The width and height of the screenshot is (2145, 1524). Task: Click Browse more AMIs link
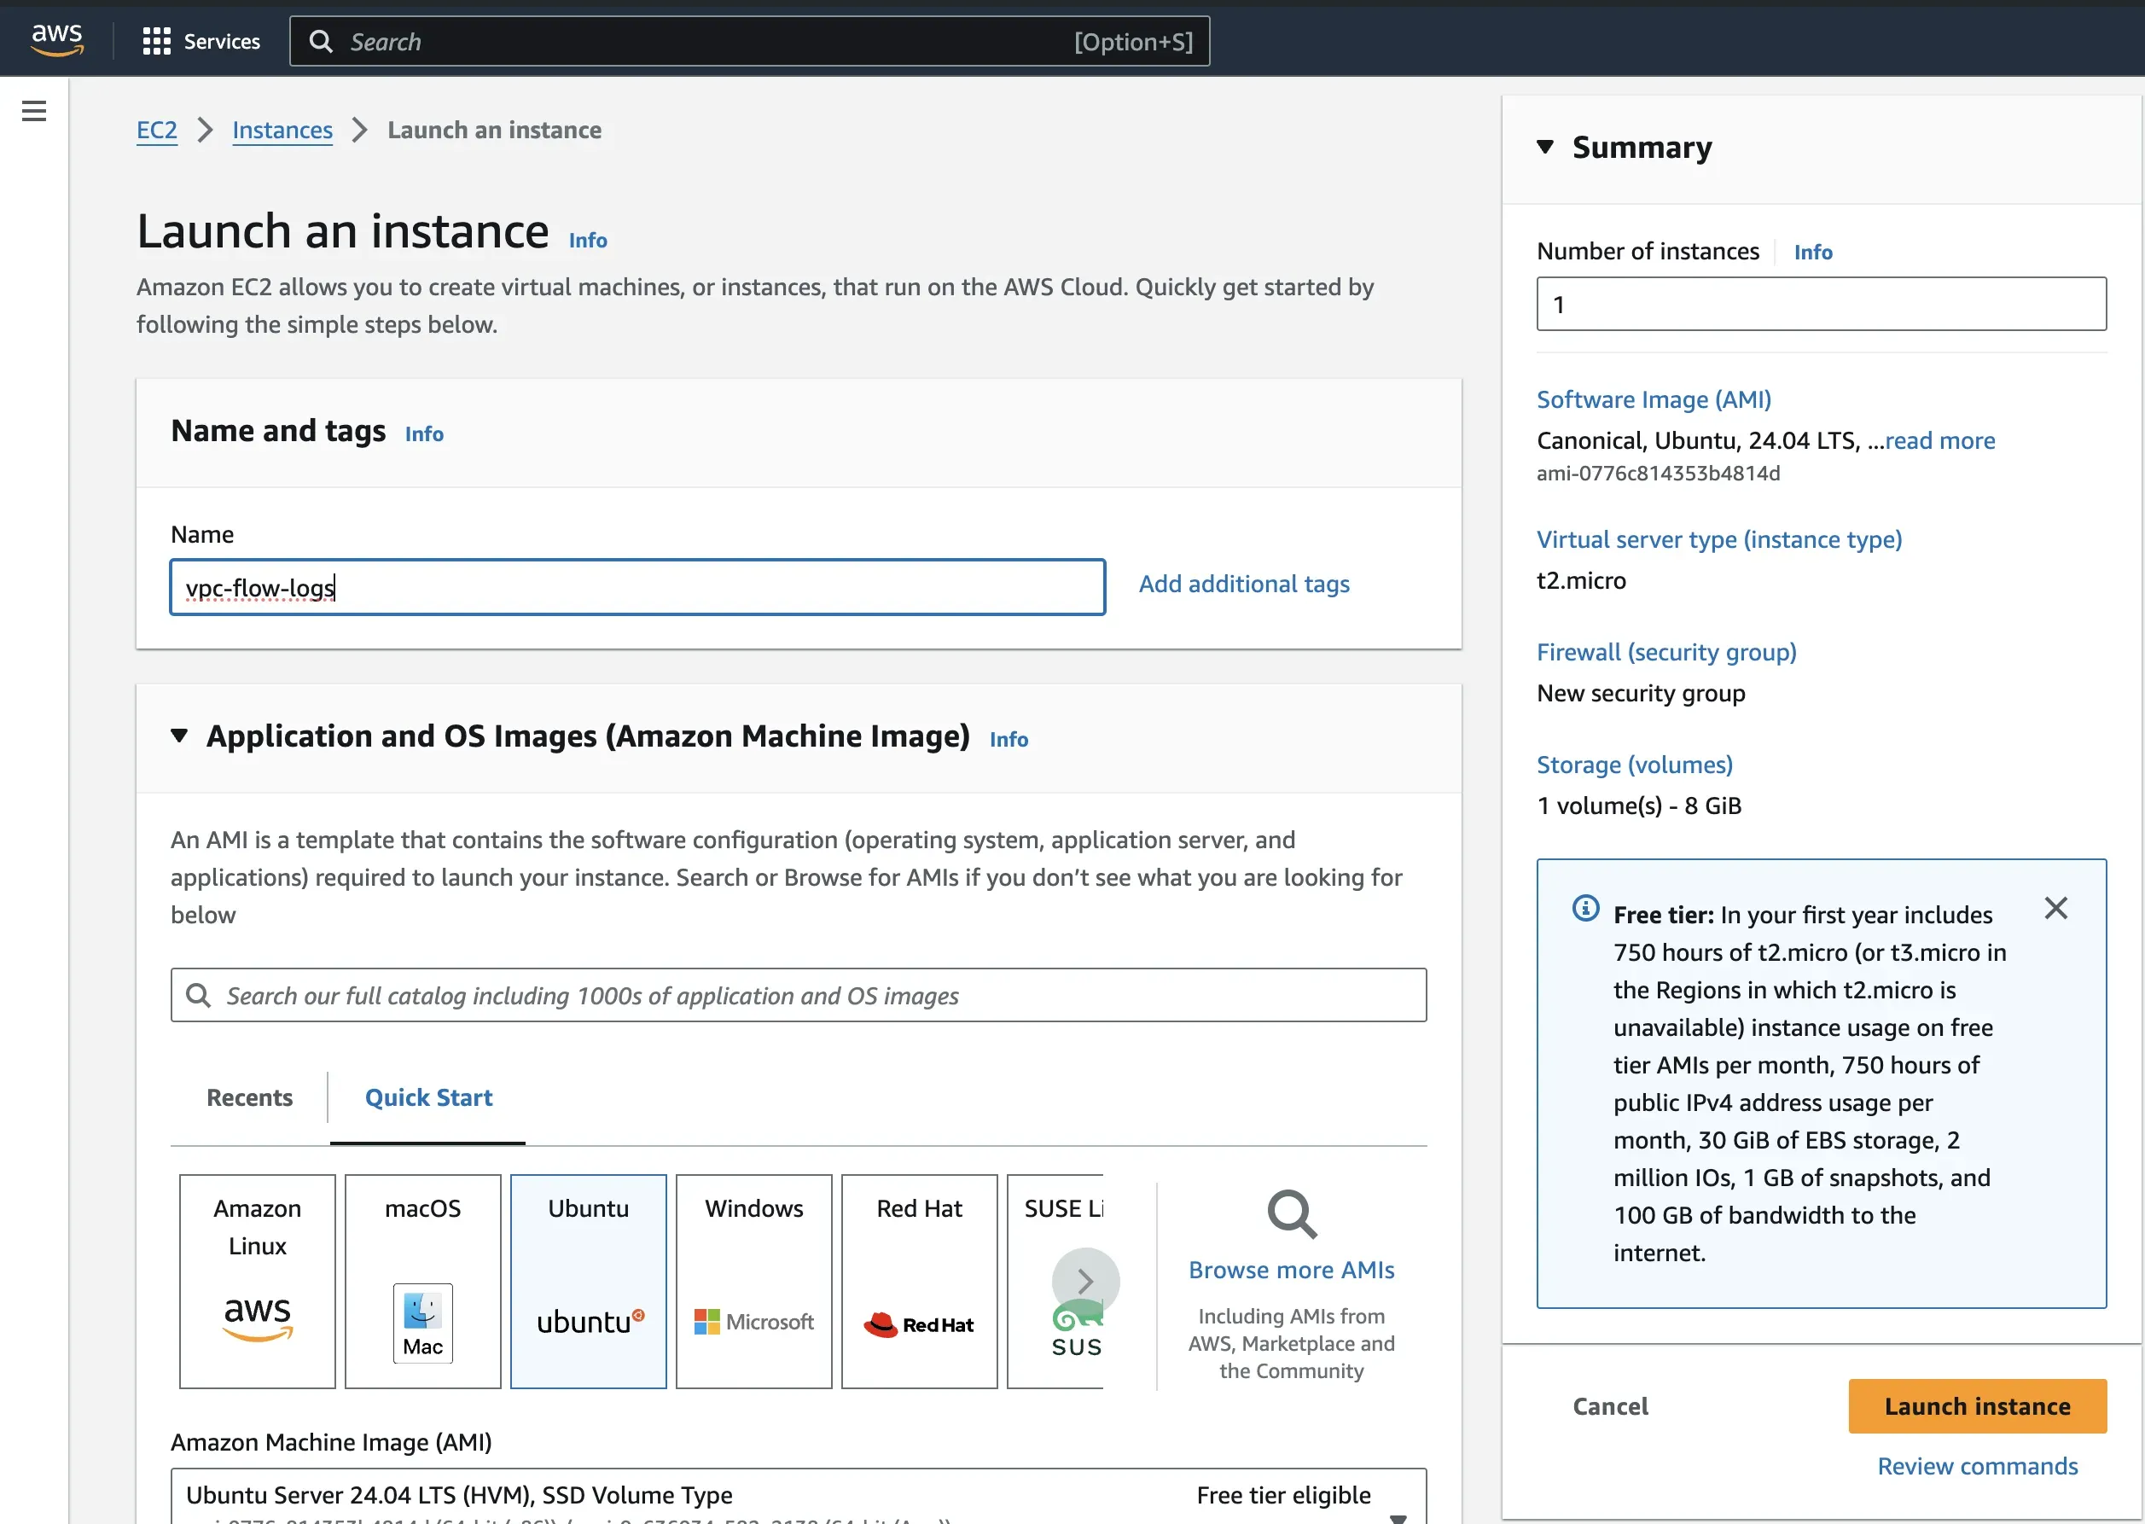pos(1291,1270)
